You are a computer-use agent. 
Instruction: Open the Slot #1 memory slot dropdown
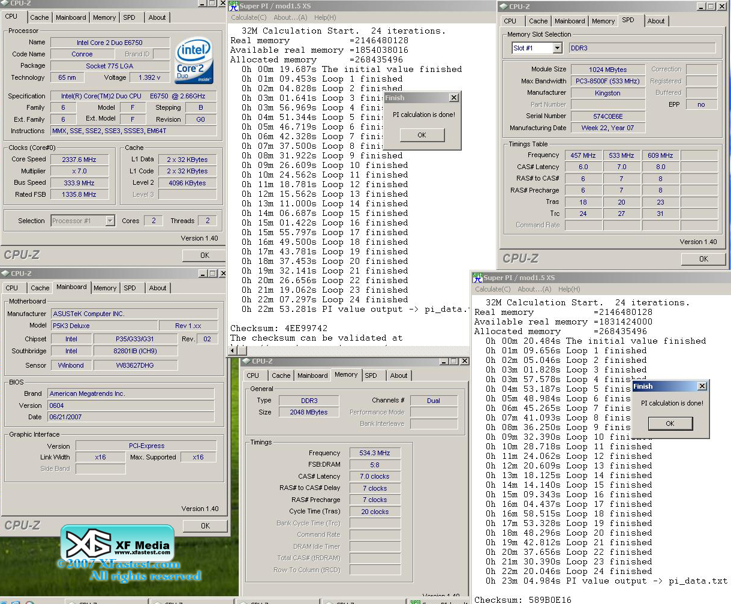(557, 48)
